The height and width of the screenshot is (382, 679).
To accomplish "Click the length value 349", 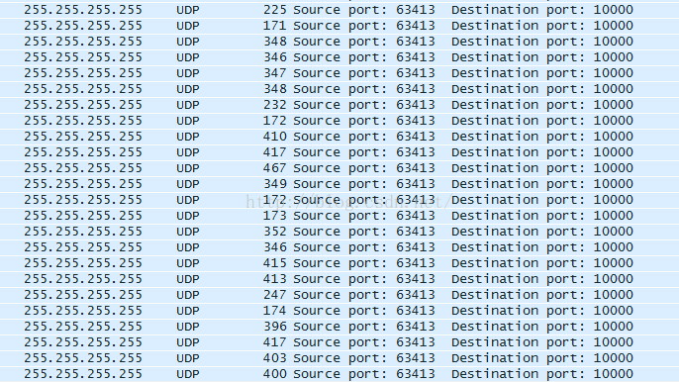I will click(275, 184).
